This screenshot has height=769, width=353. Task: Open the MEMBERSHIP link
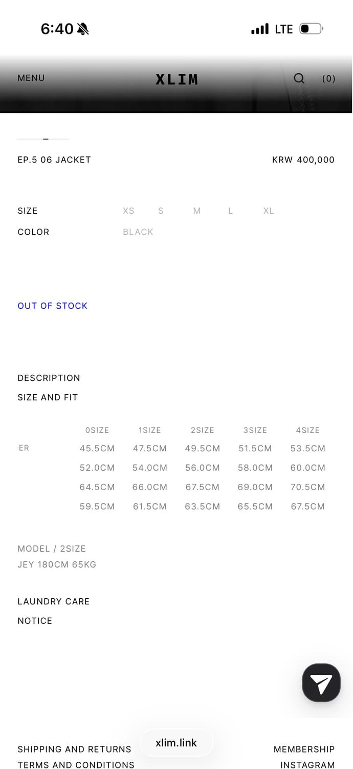coord(304,749)
